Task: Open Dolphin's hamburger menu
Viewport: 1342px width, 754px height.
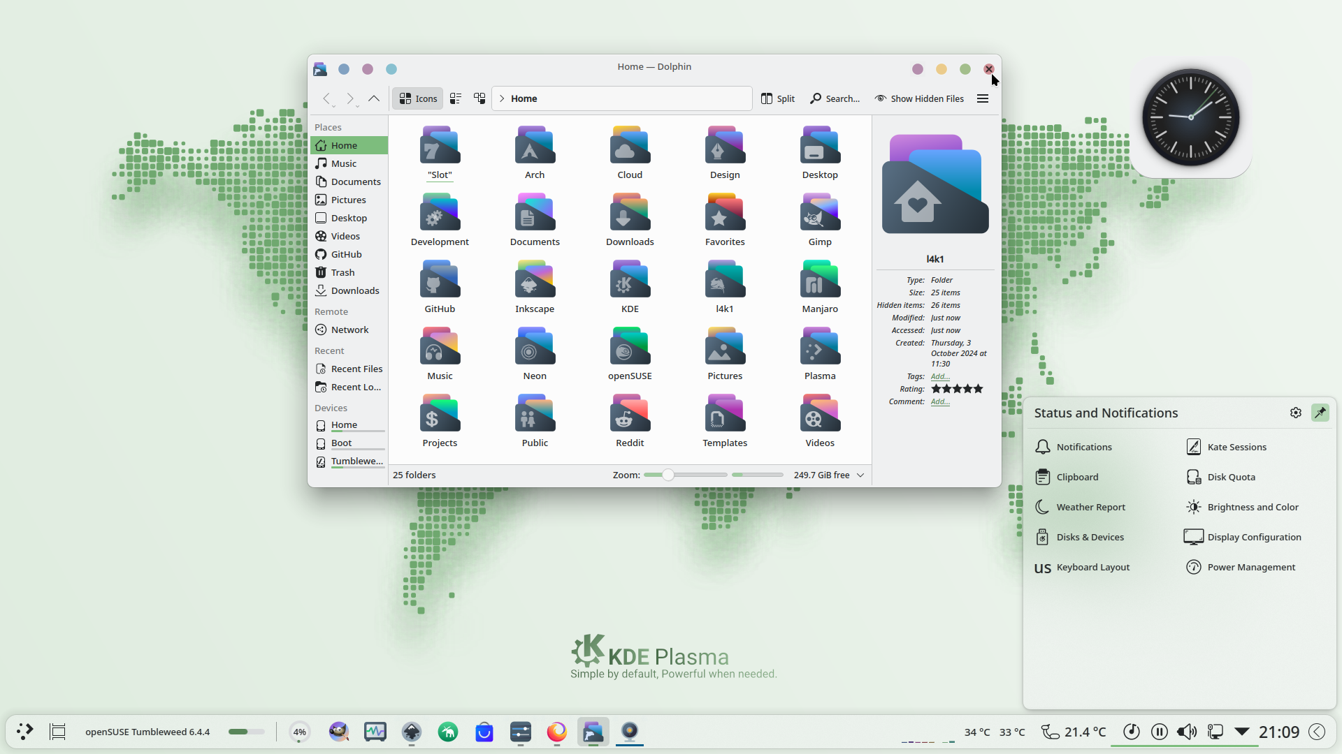Action: tap(983, 98)
